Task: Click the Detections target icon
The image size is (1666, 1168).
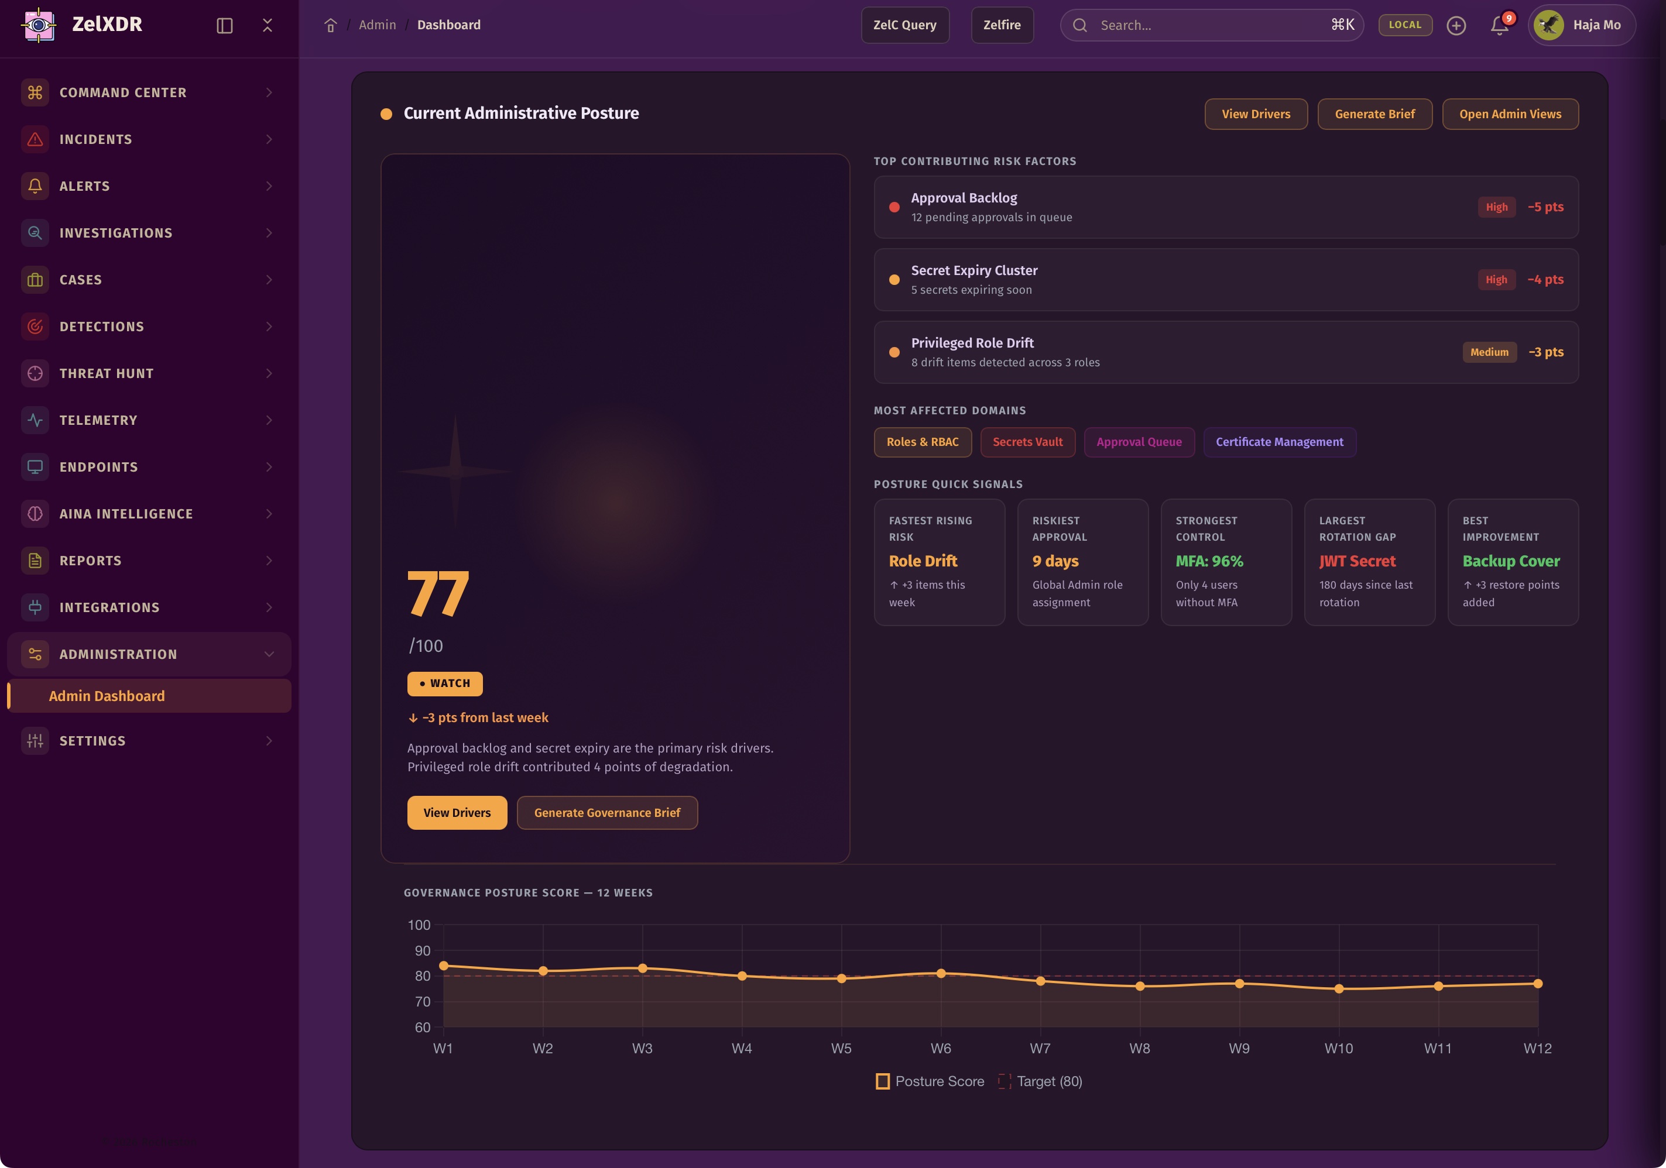Action: (x=35, y=327)
